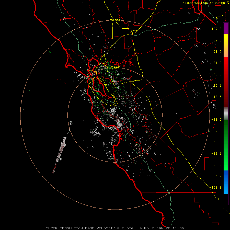Click the [KT] units label
The height and width of the screenshot is (230, 230).
tap(218, 18)
